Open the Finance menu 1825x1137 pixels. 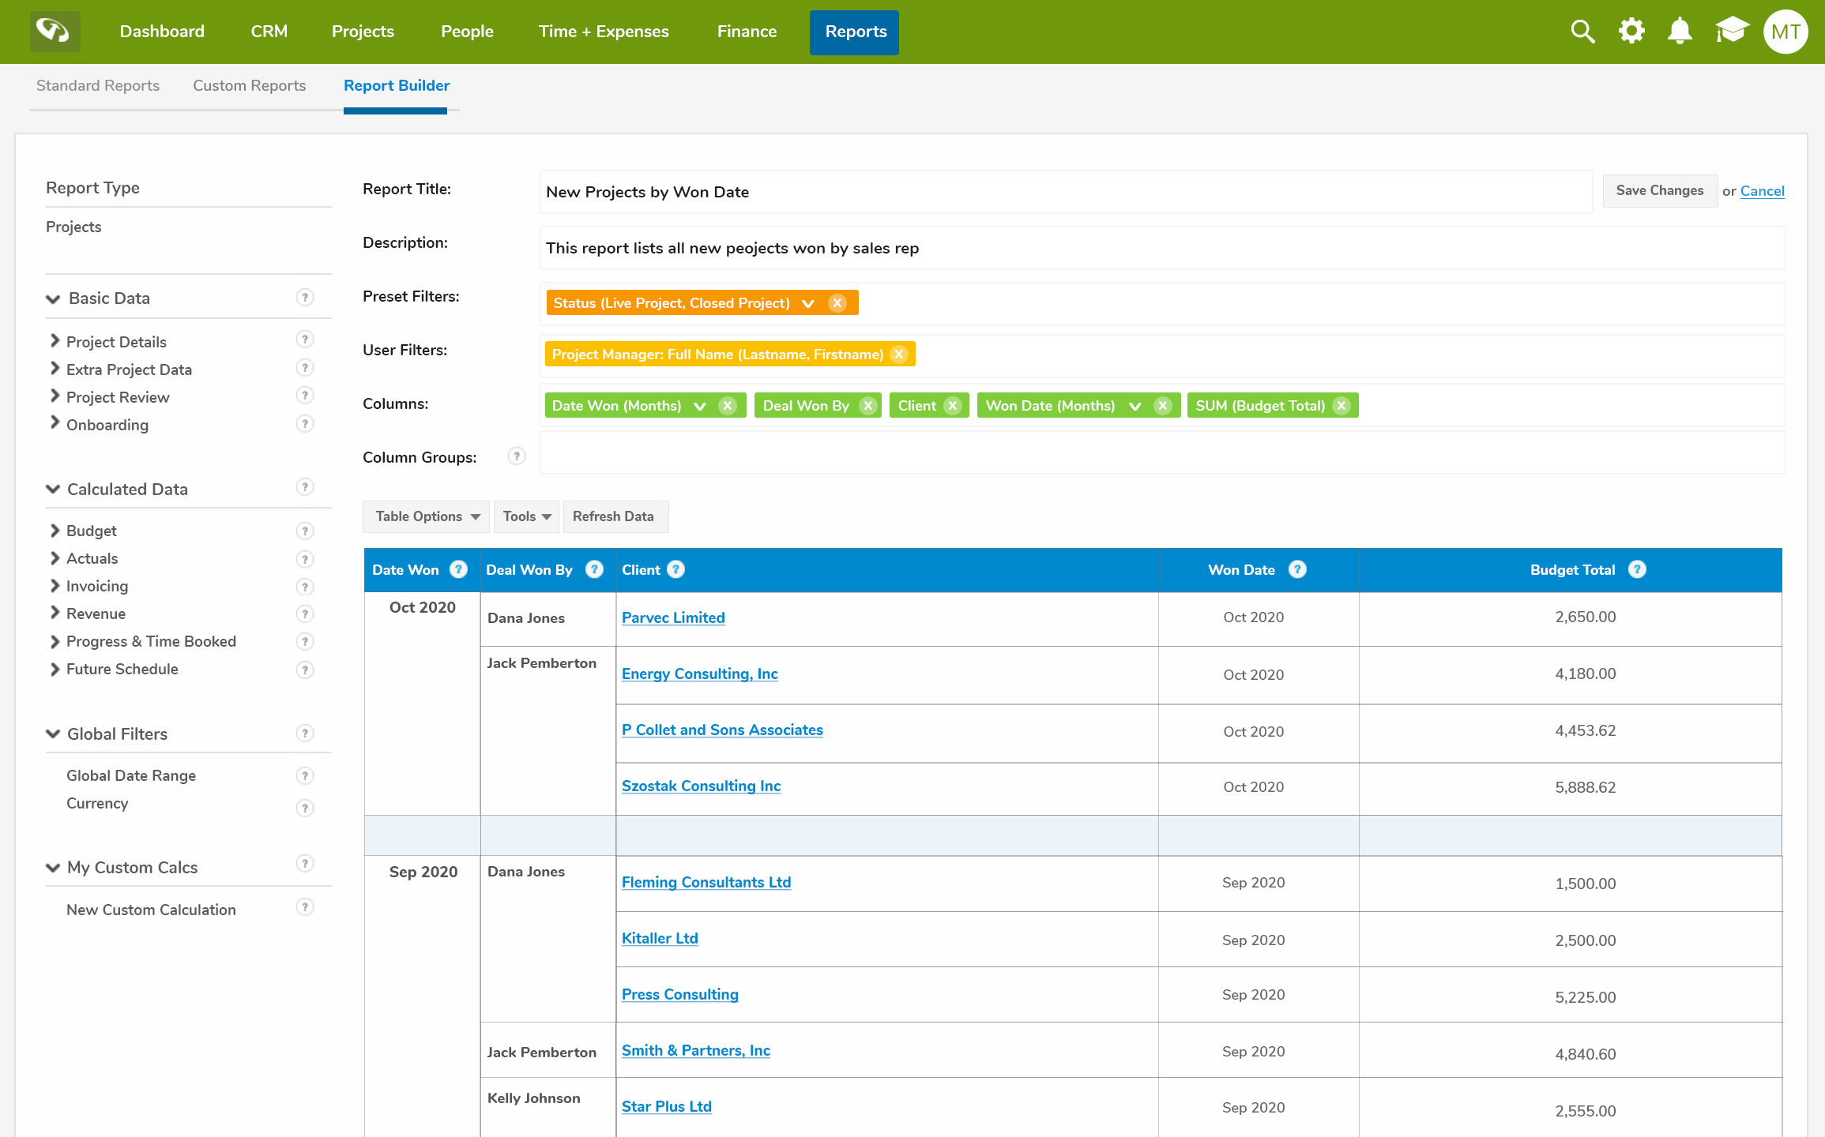coord(747,32)
